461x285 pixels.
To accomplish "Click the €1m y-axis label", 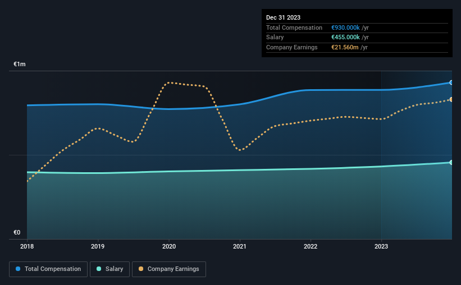I will 20,64.
